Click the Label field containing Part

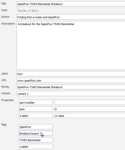point(71,74)
